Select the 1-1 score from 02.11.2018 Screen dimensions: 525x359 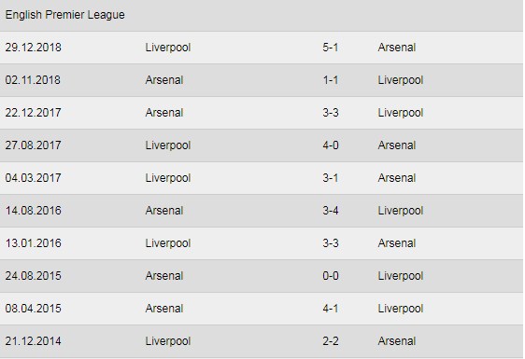point(330,80)
